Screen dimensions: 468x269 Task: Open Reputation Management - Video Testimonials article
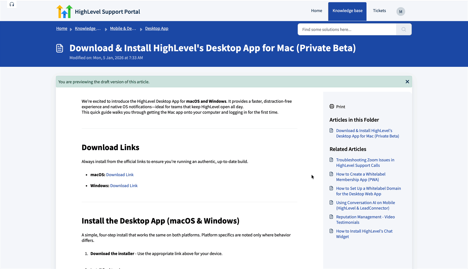365,220
